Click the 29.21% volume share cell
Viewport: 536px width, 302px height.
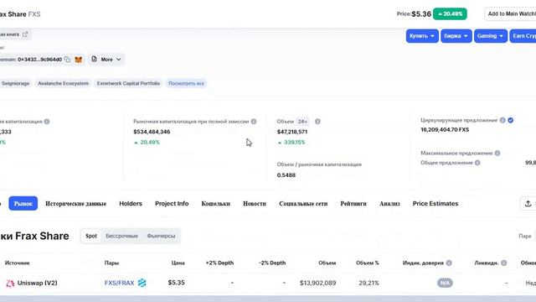point(368,284)
